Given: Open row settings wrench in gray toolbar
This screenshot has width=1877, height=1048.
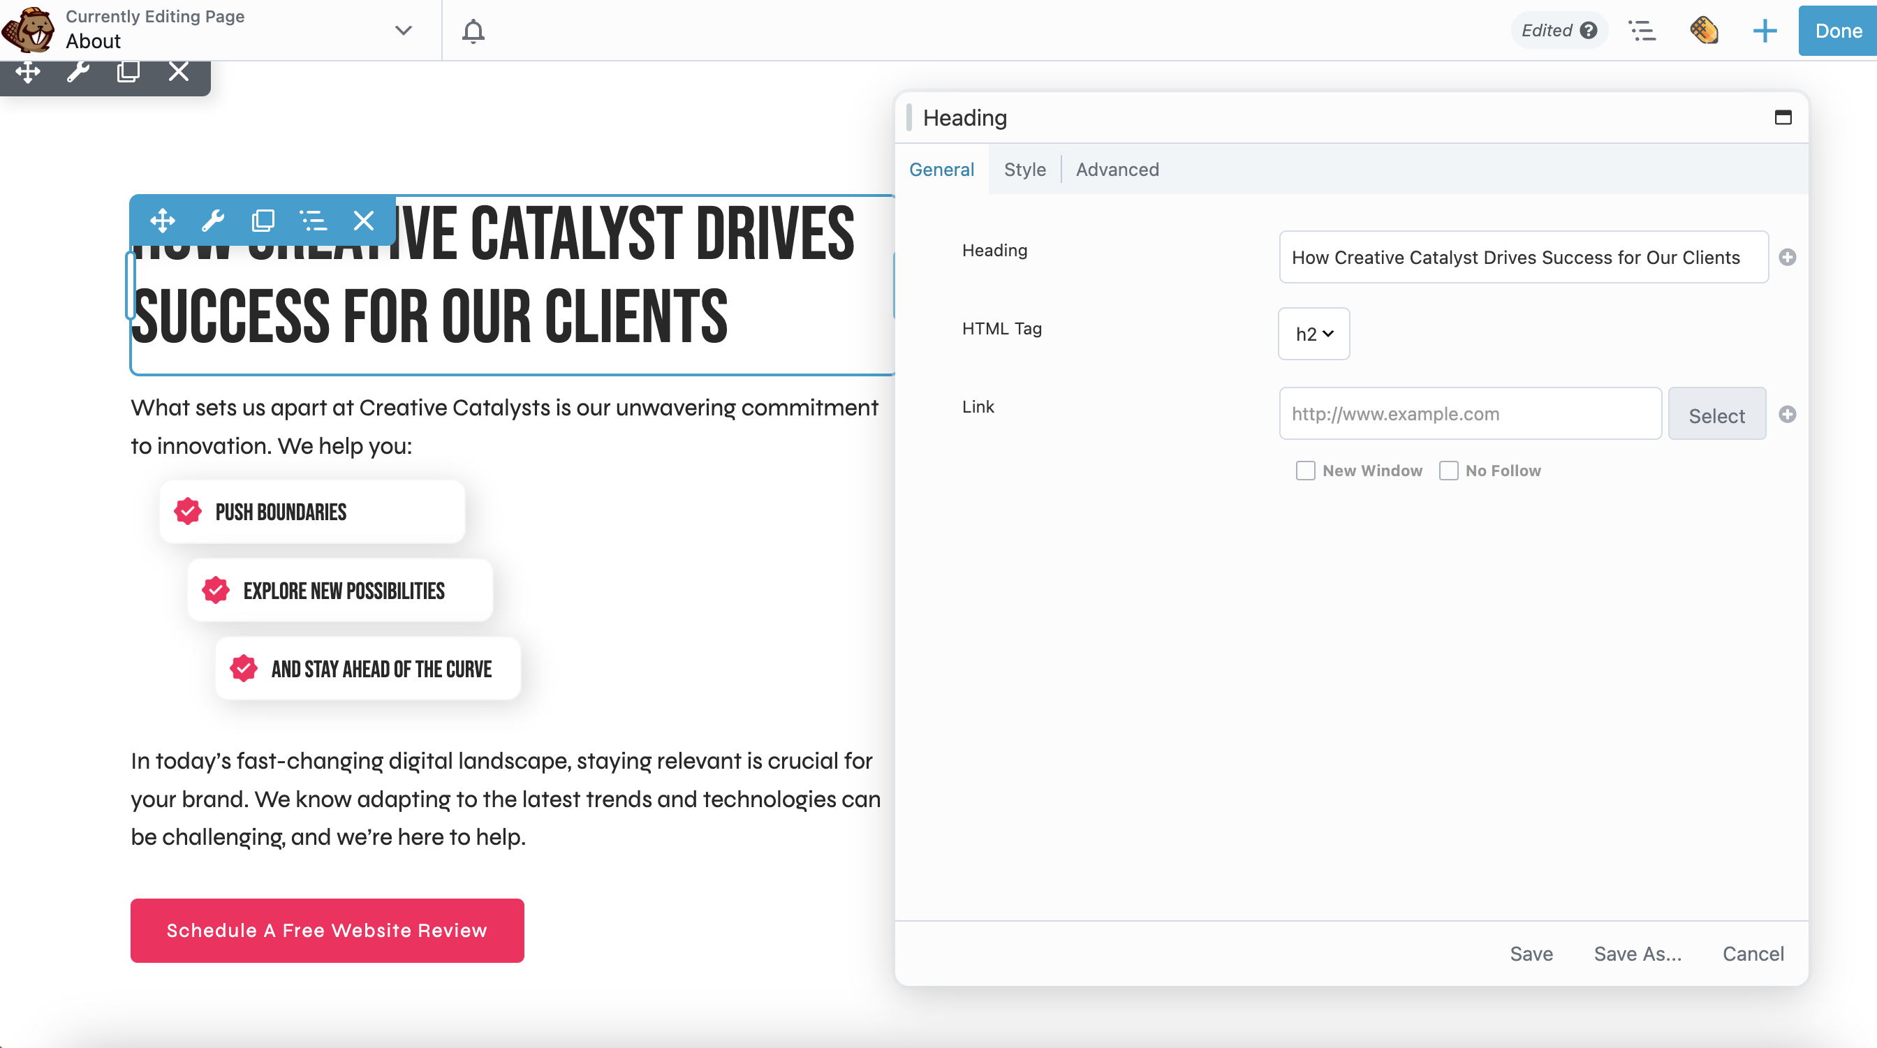Looking at the screenshot, I should coord(78,71).
